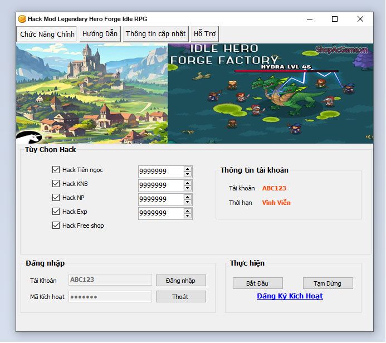
Task: Open the Đăng Ký Kích Hoạt link
Action: (x=290, y=296)
